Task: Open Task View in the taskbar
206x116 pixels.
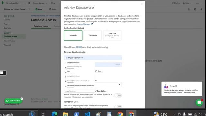Action: point(43,114)
